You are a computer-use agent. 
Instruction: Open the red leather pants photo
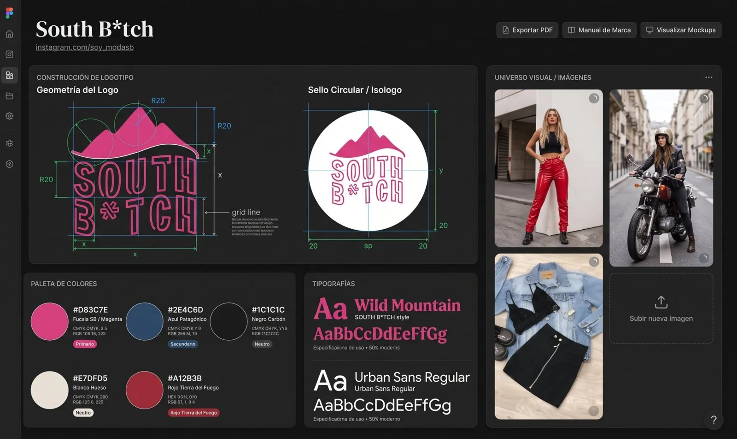549,168
